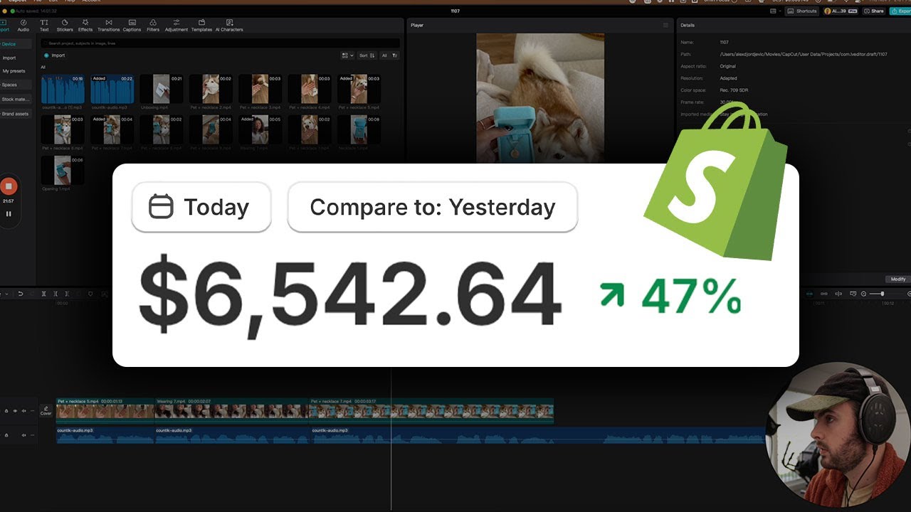911x512 pixels.
Task: Select the countik-audio.mp3 marked Added
Action: tap(112, 90)
